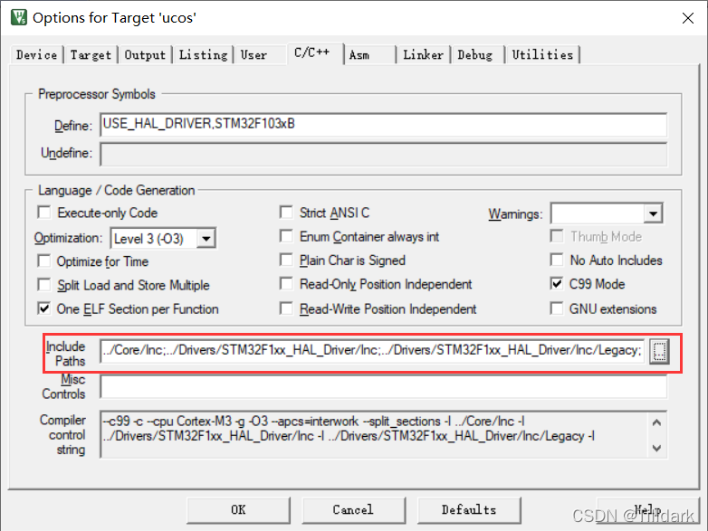
Task: Toggle Read-Write Position Independent checkbox
Action: click(x=286, y=308)
